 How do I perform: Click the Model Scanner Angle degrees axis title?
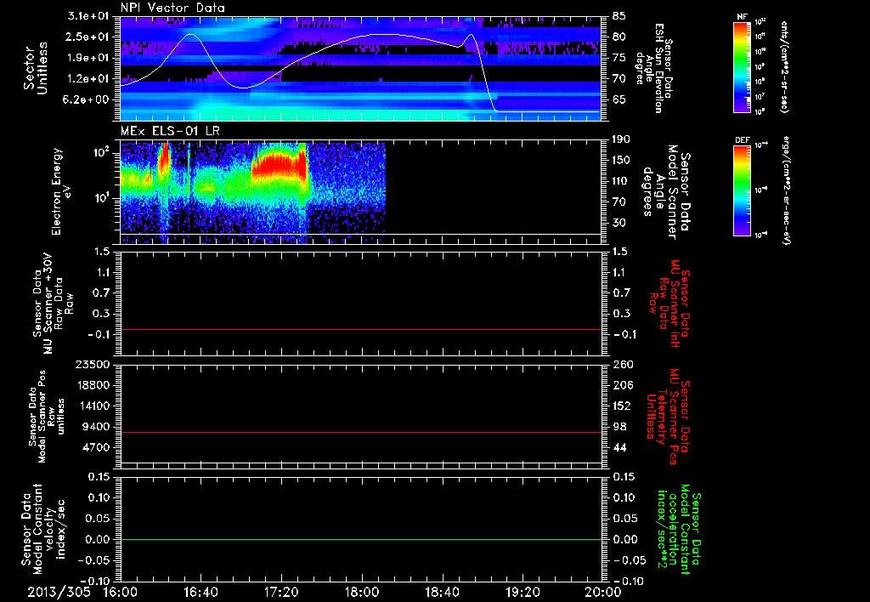click(666, 192)
